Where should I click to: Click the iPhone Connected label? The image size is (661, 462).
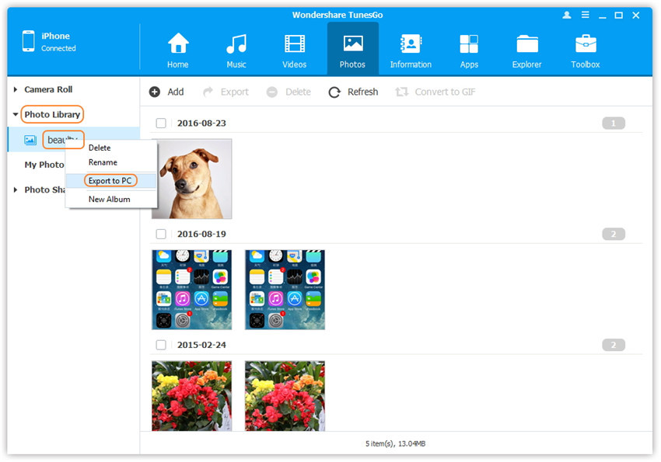pos(58,42)
